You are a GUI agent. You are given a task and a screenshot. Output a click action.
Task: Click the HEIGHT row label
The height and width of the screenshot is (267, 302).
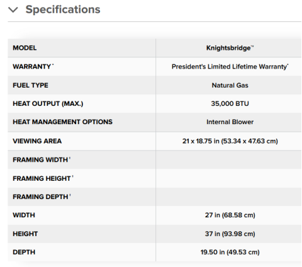25,234
